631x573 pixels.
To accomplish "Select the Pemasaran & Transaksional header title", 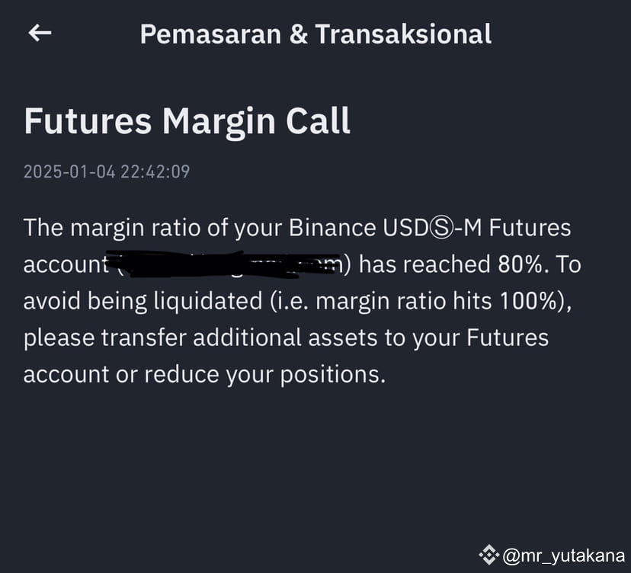I will (315, 34).
